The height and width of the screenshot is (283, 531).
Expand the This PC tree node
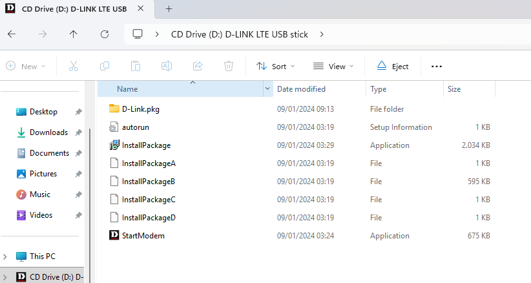click(6, 257)
